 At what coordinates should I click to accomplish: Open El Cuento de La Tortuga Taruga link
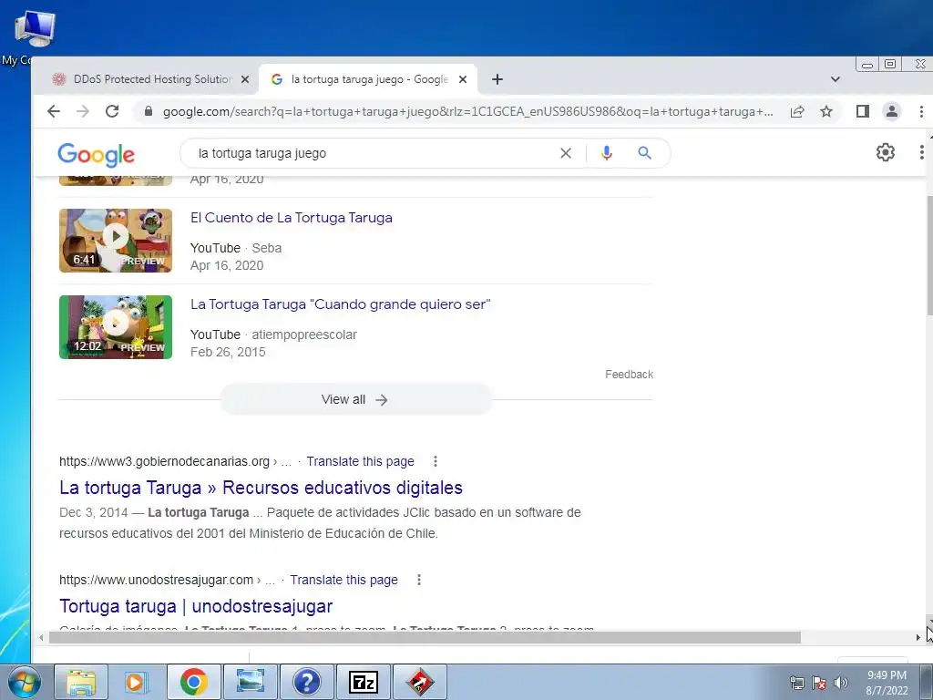tap(291, 218)
